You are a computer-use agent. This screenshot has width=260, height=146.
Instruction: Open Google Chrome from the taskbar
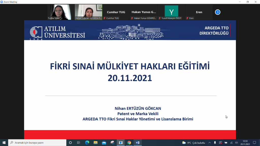pyautogui.click(x=129, y=142)
